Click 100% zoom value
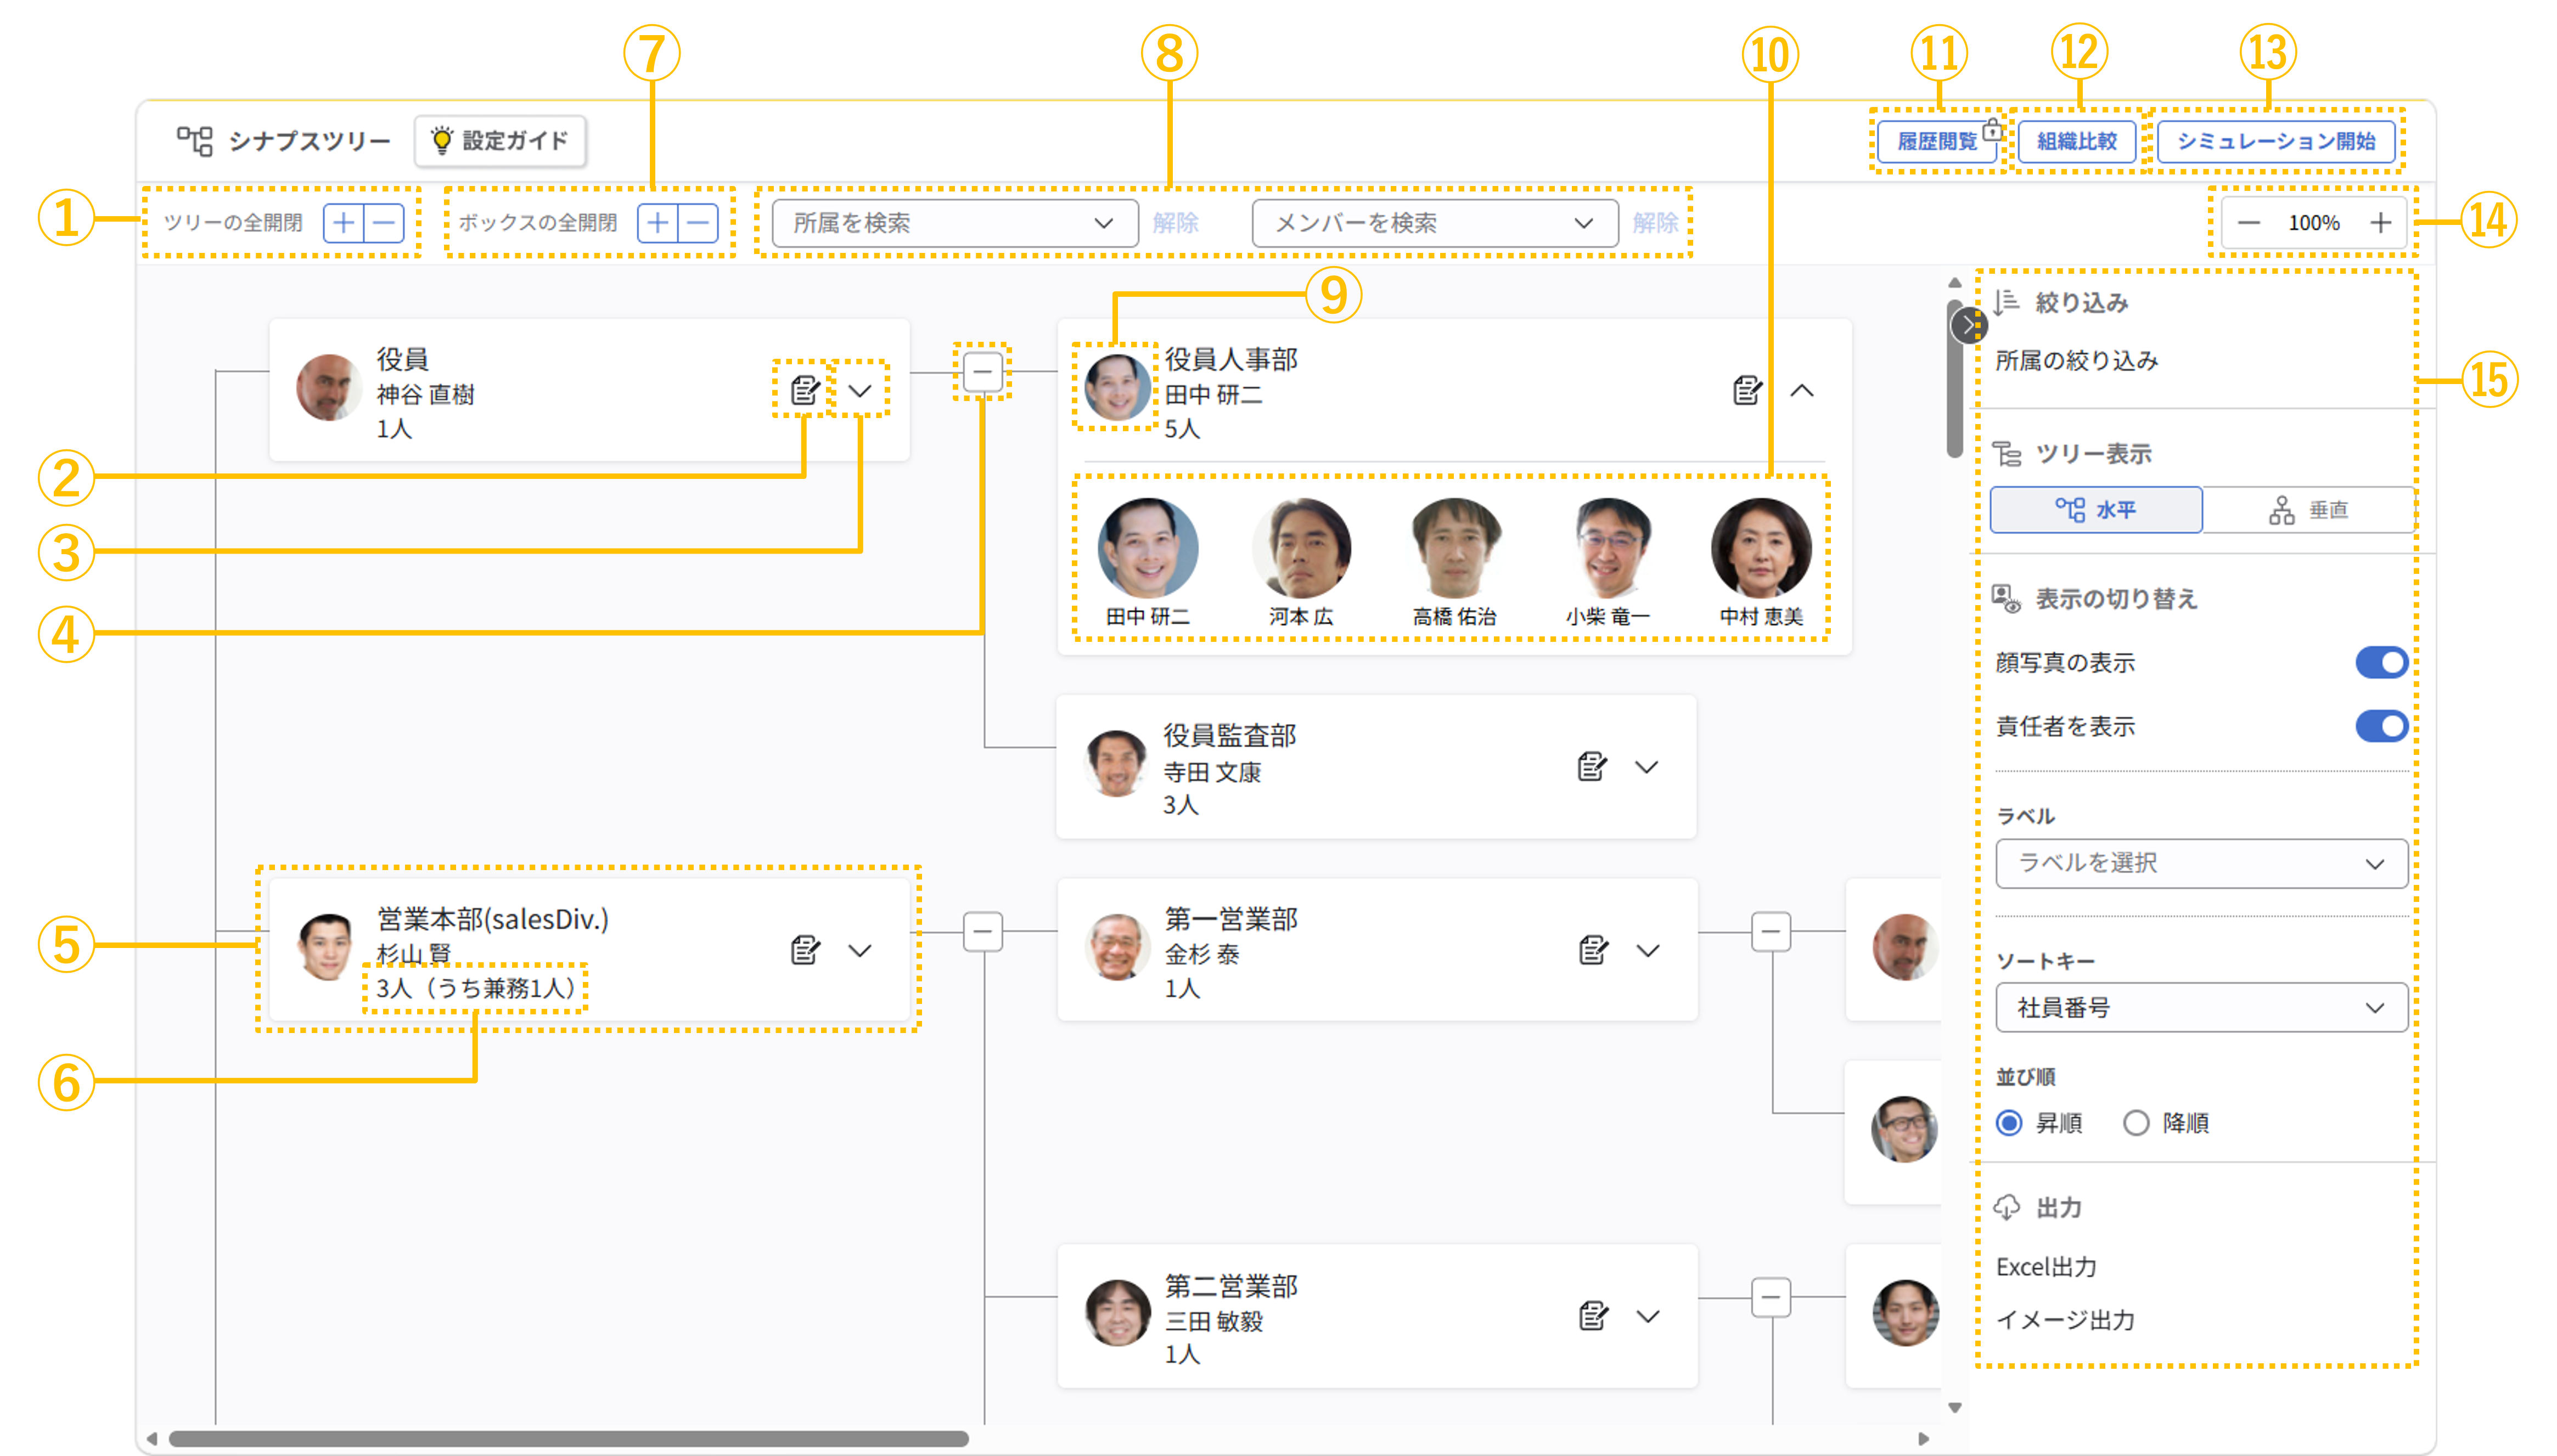Image resolution: width=2557 pixels, height=1456 pixels. pos(2314,223)
